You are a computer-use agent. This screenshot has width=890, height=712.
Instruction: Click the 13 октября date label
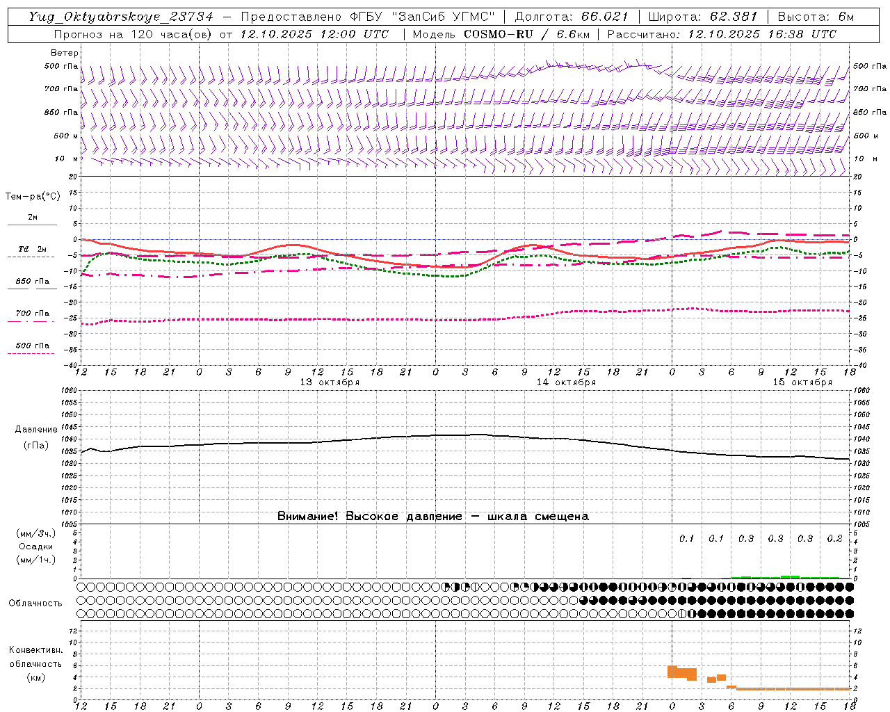[x=330, y=382]
